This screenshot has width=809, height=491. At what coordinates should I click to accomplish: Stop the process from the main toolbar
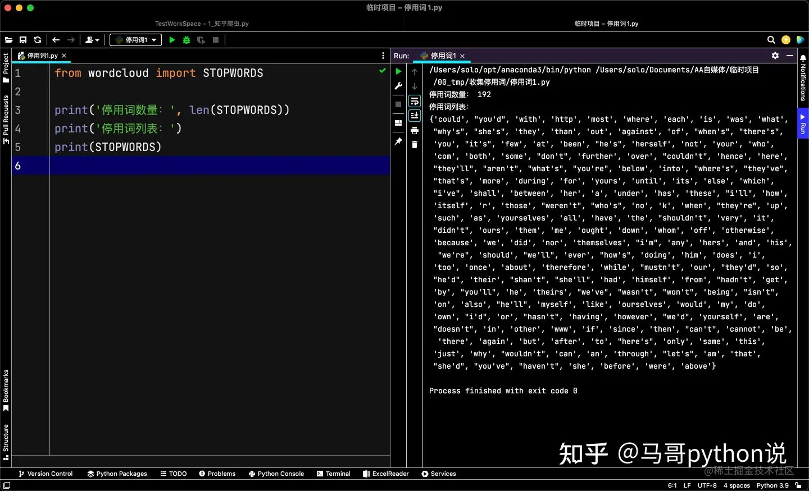pos(216,40)
